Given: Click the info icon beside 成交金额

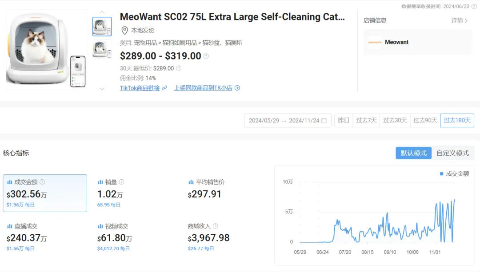Looking at the screenshot, I should click(42, 182).
